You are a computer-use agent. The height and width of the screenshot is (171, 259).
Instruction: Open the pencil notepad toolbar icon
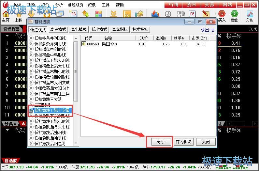(206, 14)
